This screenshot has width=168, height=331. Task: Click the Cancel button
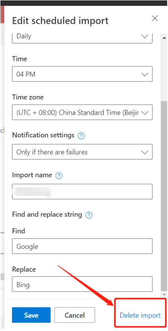point(75,315)
